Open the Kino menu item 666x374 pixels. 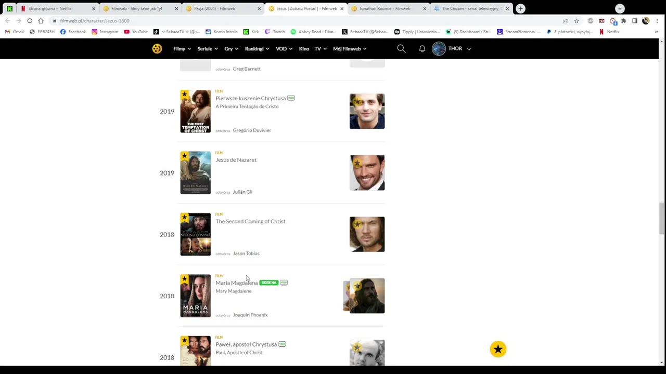point(304,48)
